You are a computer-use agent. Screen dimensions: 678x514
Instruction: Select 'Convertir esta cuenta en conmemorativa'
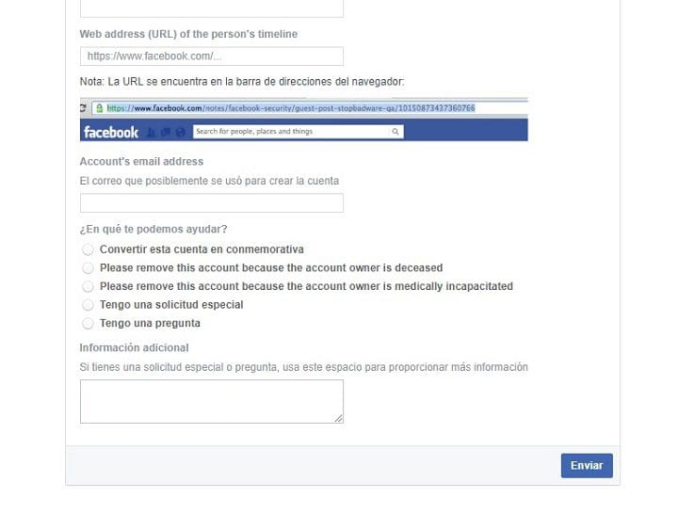coord(88,249)
